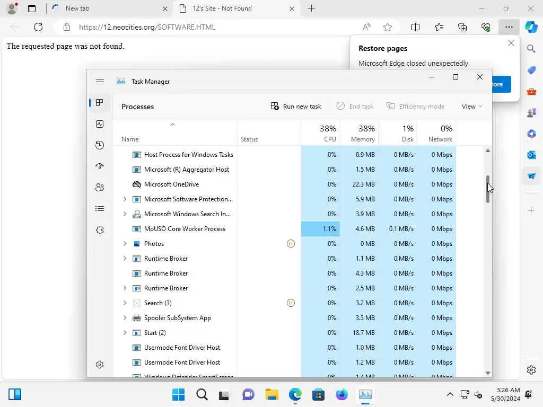Viewport: 543px width, 407px height.
Task: Open Edge Collections icon
Action: point(462,27)
